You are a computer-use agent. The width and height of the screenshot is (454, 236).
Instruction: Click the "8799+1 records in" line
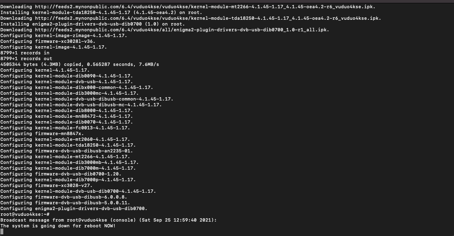(25, 53)
